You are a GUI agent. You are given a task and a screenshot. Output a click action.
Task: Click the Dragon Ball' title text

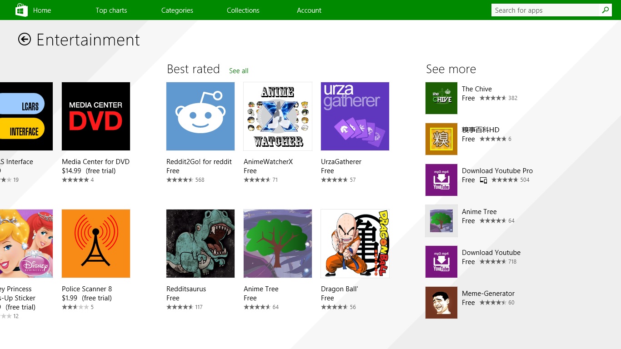click(x=340, y=289)
